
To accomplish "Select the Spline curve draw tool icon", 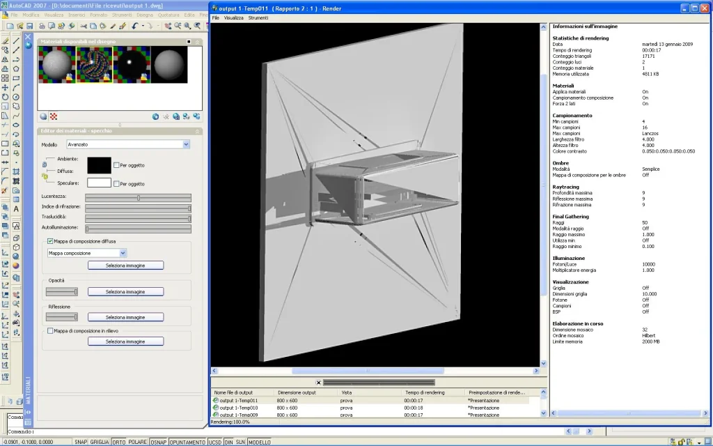I will pyautogui.click(x=16, y=116).
